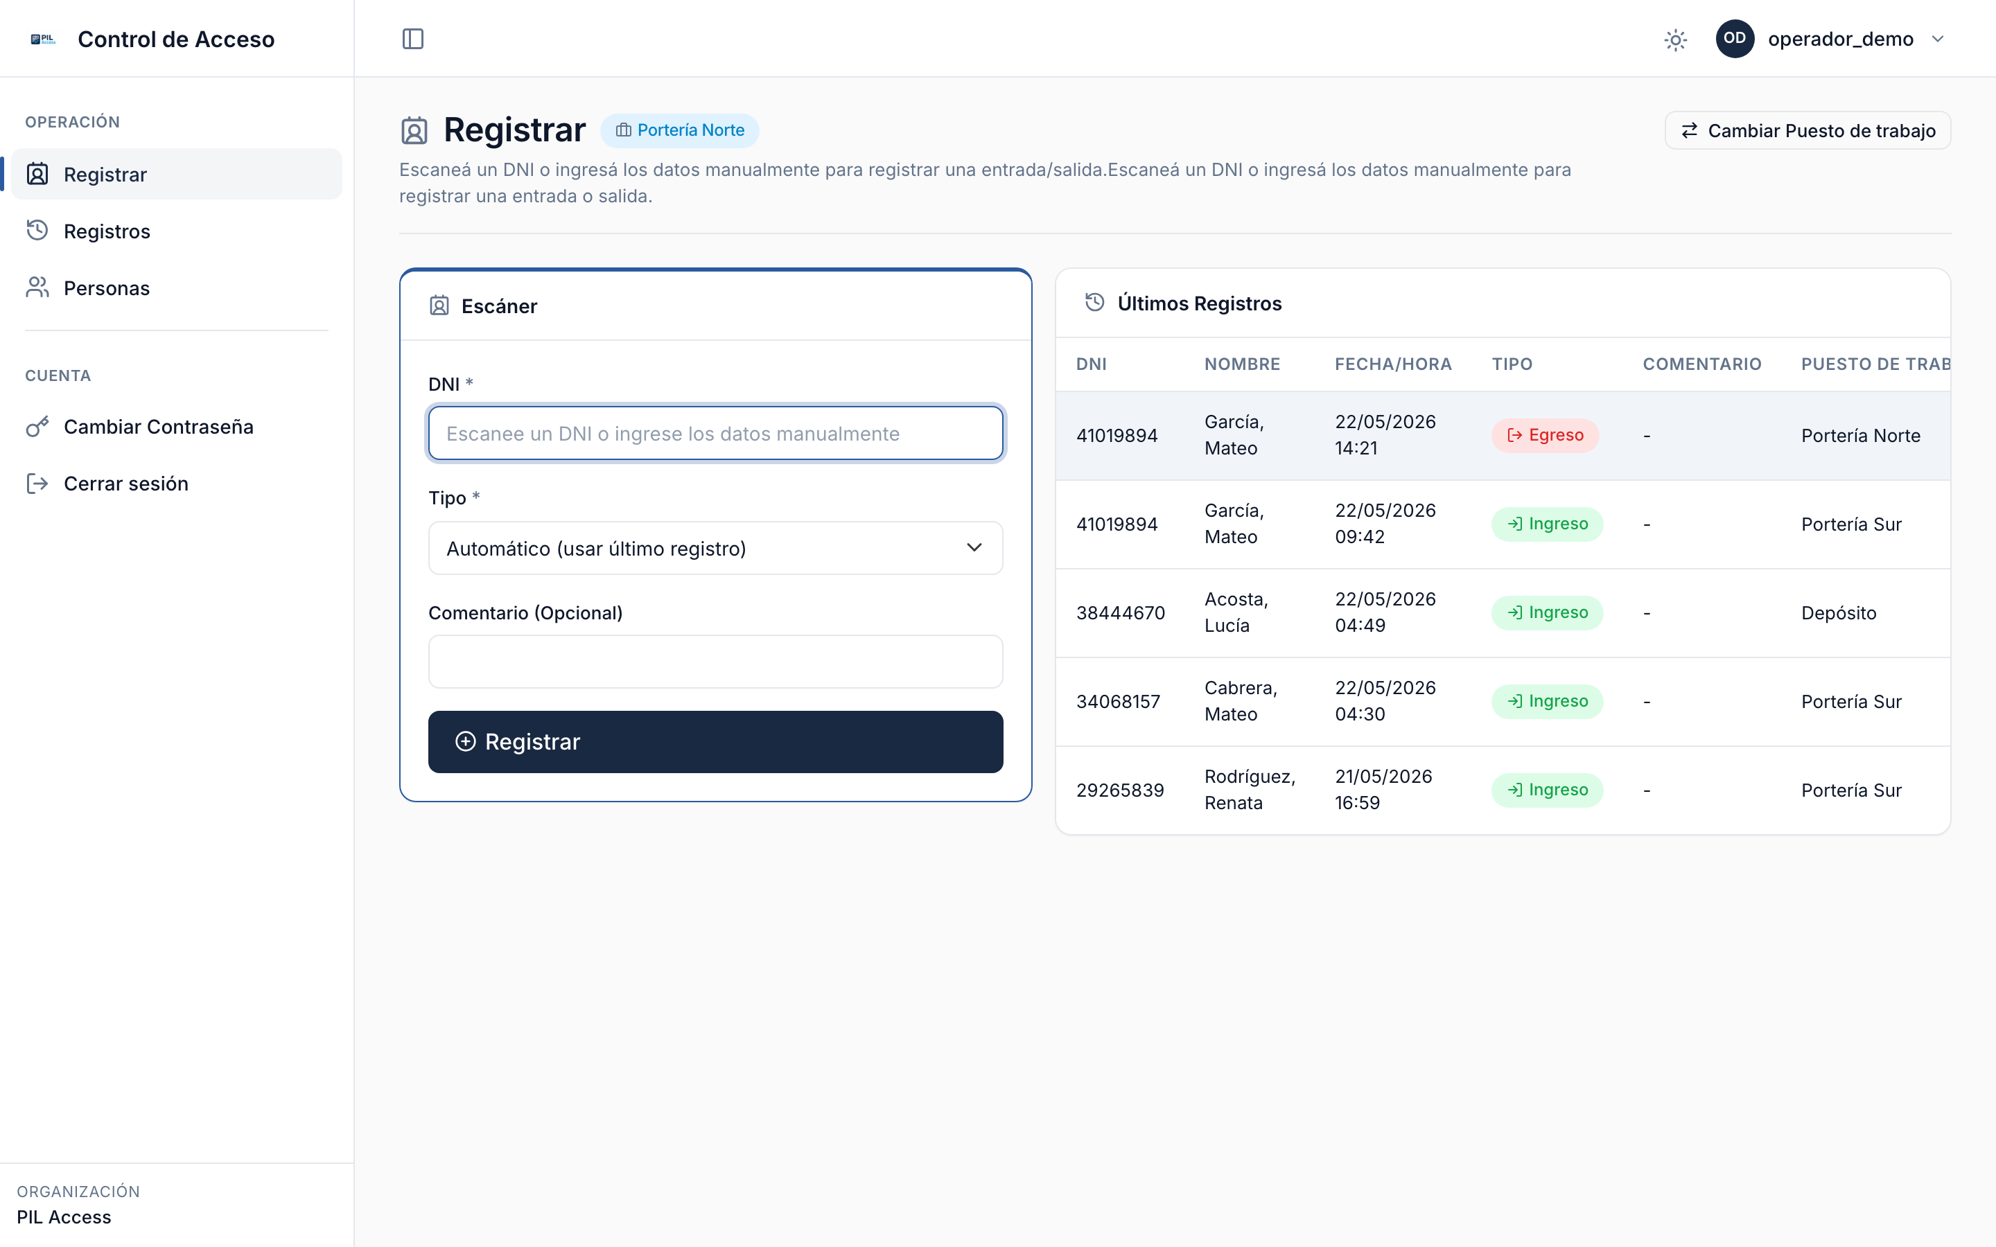Select the Registrar sidebar item
This screenshot has width=1996, height=1247.
point(177,174)
